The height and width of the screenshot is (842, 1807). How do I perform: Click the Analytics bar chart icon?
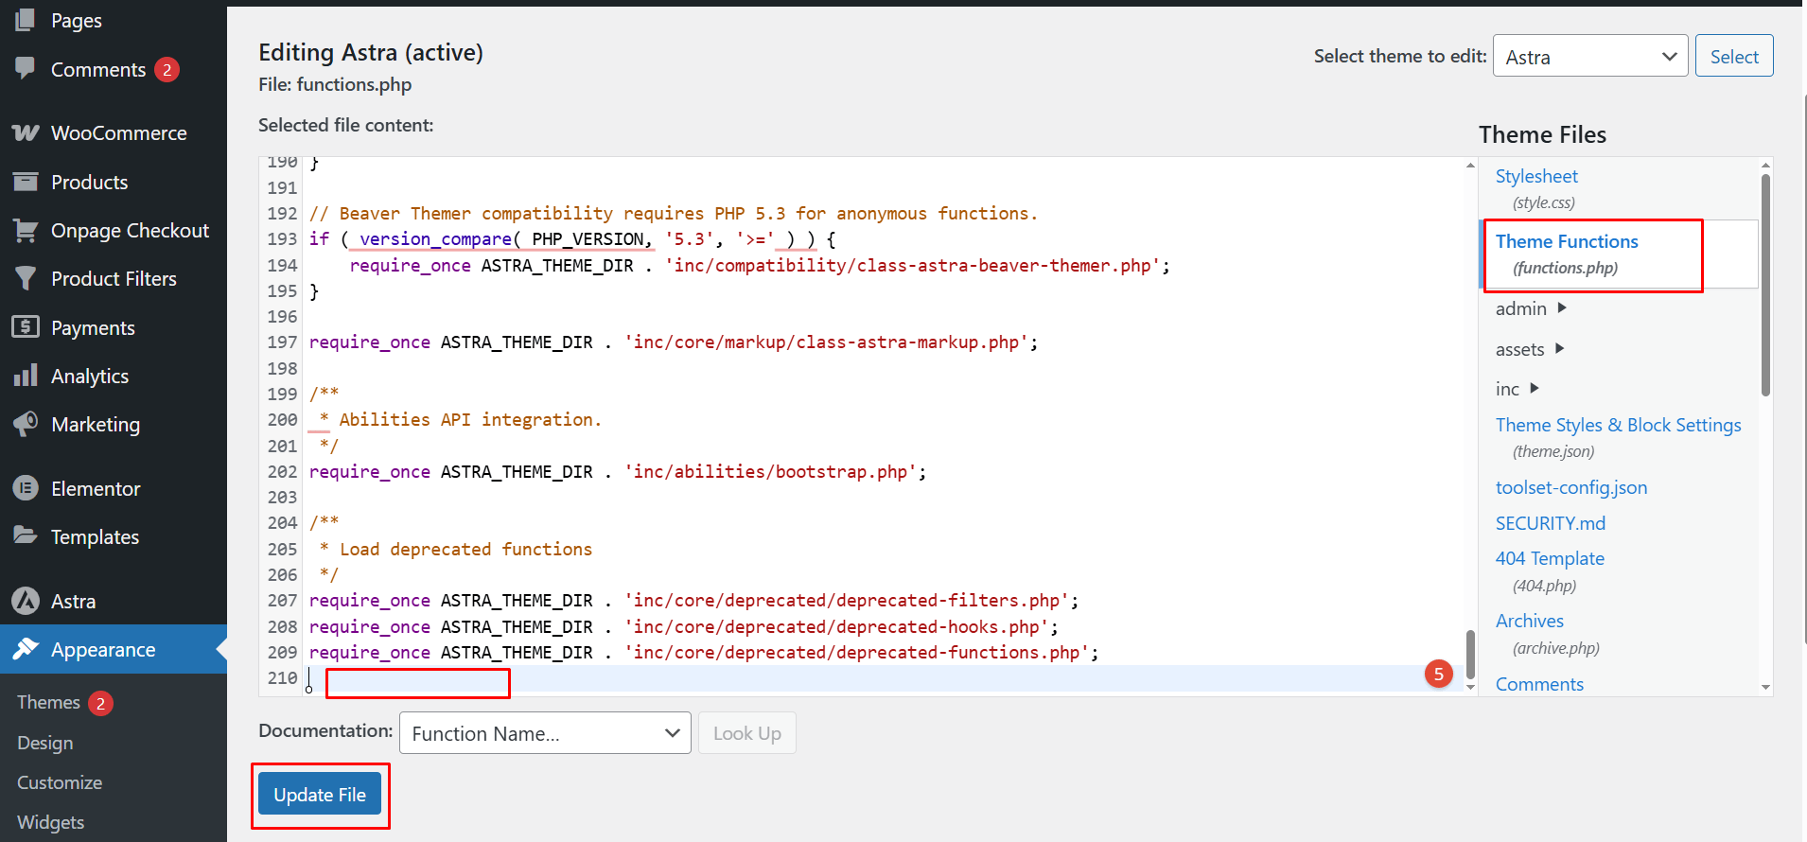point(26,376)
